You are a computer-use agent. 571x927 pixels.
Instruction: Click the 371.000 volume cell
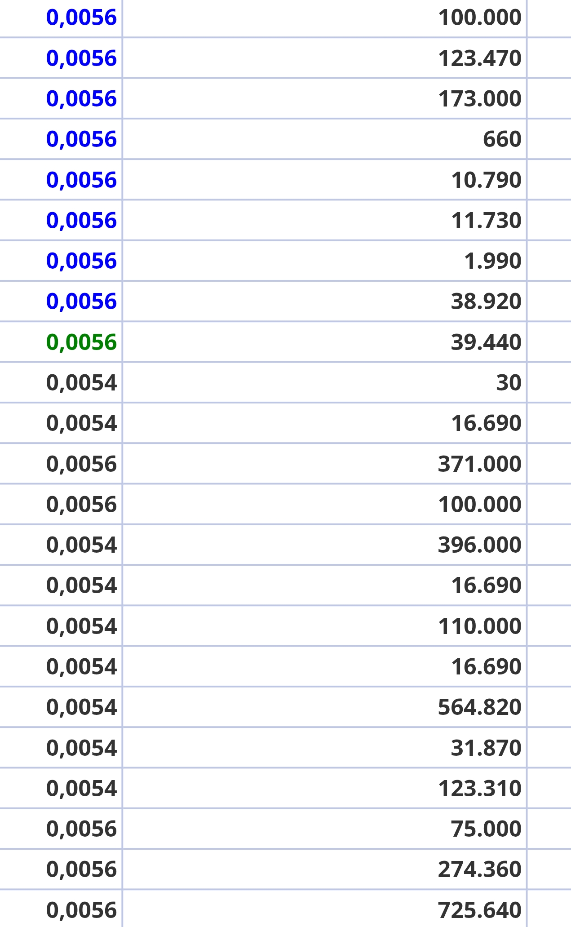[x=479, y=464]
